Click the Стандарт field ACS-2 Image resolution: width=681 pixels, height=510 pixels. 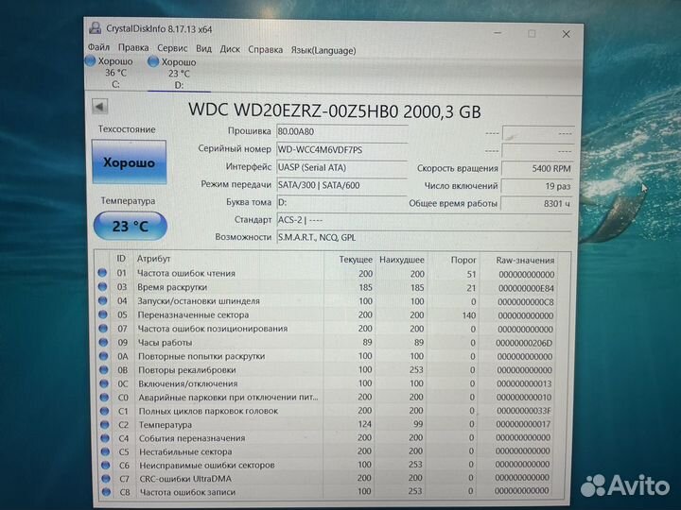tap(424, 220)
